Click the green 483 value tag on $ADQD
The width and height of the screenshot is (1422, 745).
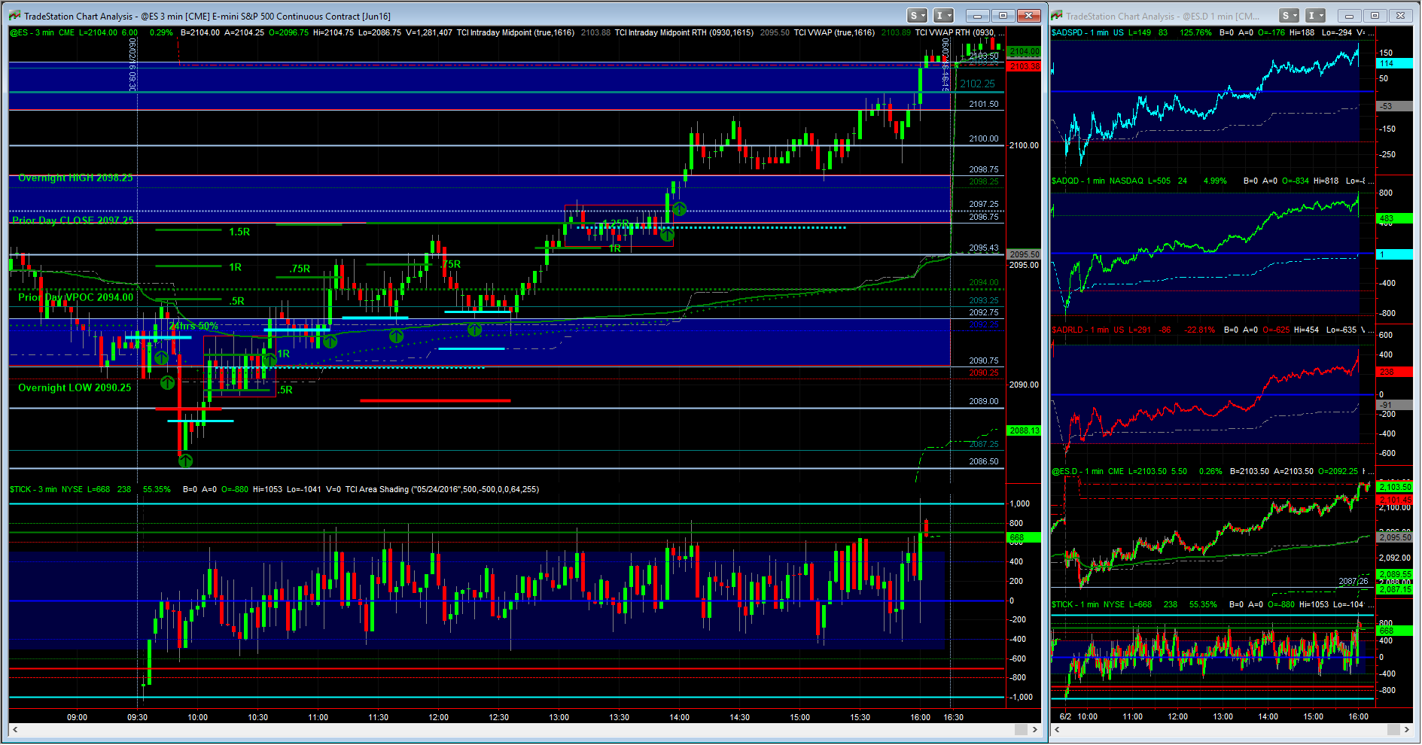[x=1394, y=218]
